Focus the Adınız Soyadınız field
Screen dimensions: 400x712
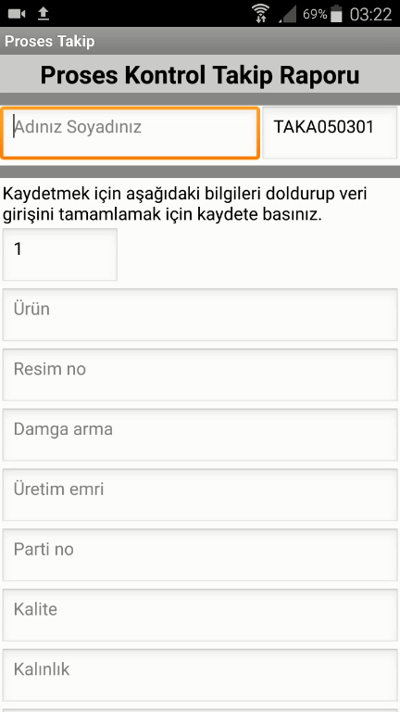click(x=131, y=133)
